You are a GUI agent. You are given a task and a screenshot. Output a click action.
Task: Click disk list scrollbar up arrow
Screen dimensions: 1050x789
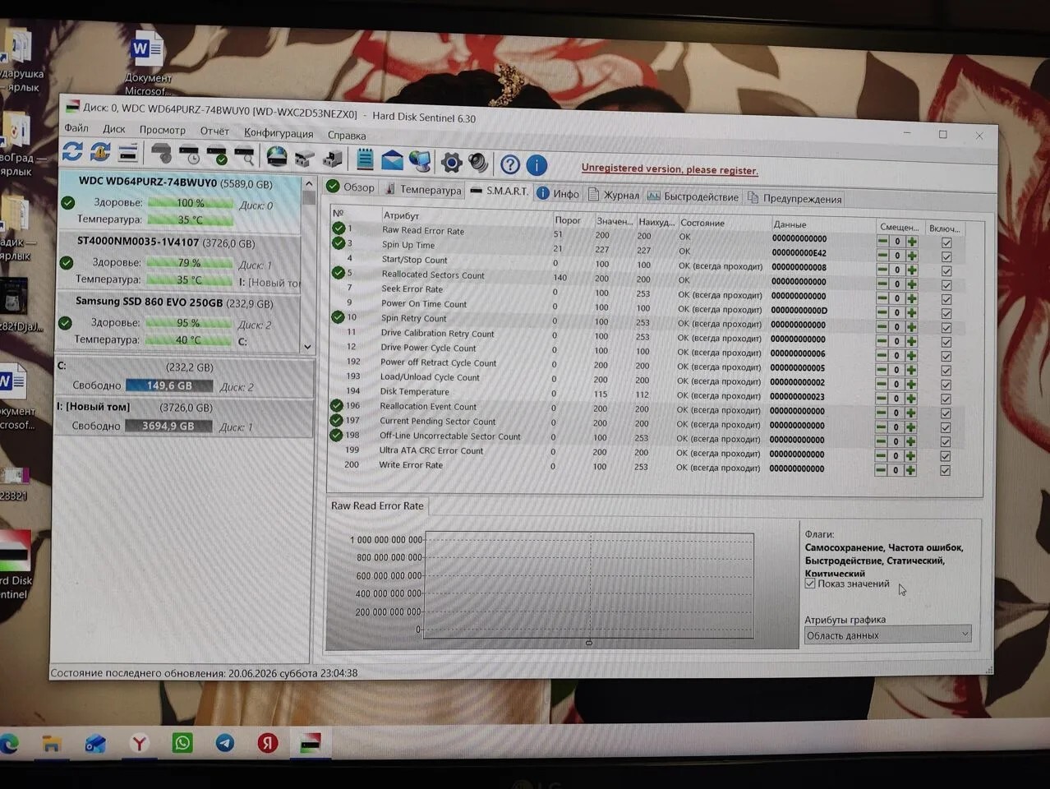309,183
